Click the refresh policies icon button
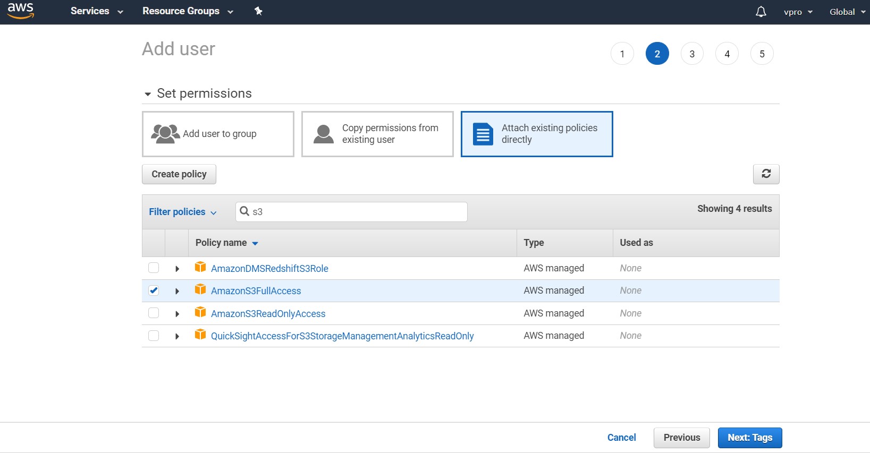The height and width of the screenshot is (453, 870). (766, 174)
